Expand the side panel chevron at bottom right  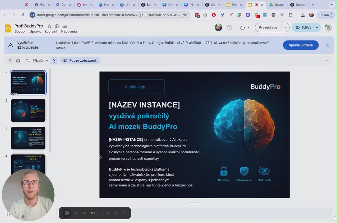pos(335,216)
